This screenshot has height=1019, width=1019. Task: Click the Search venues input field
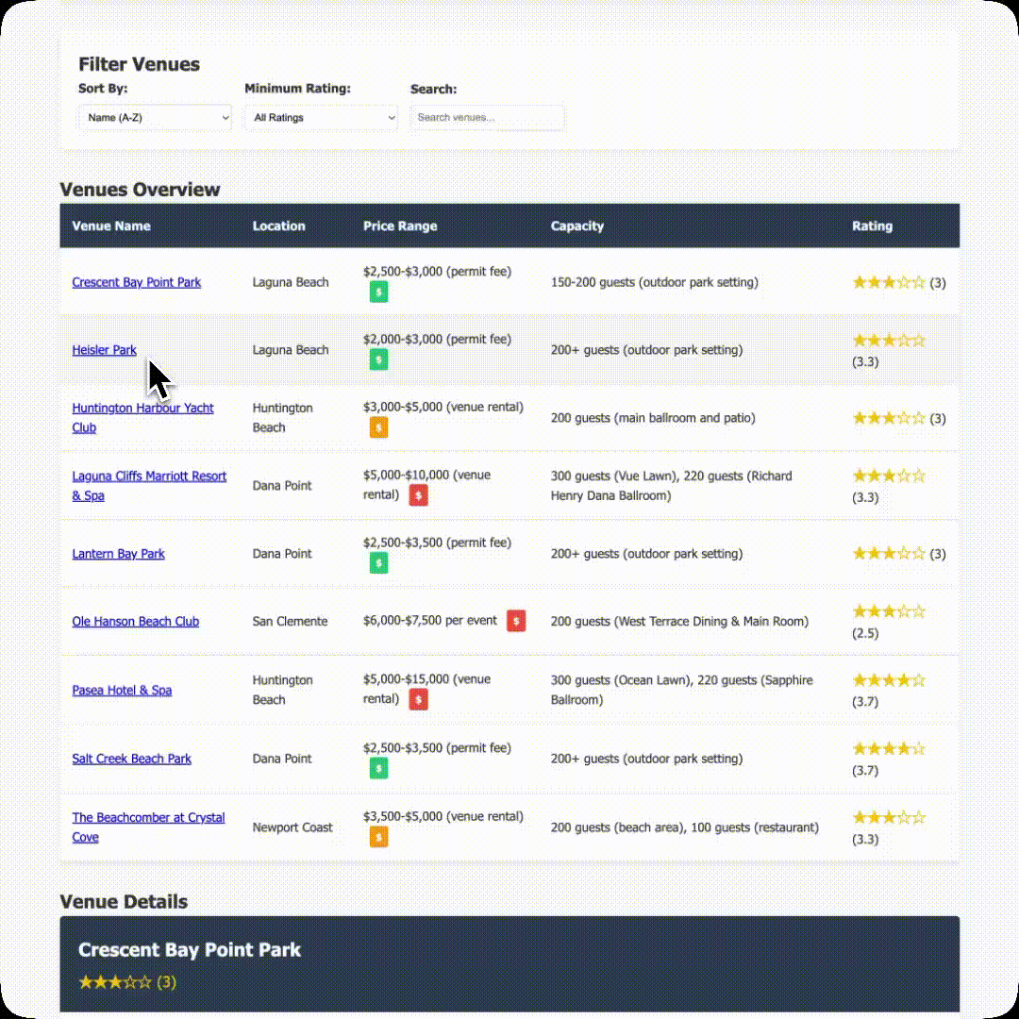(487, 118)
